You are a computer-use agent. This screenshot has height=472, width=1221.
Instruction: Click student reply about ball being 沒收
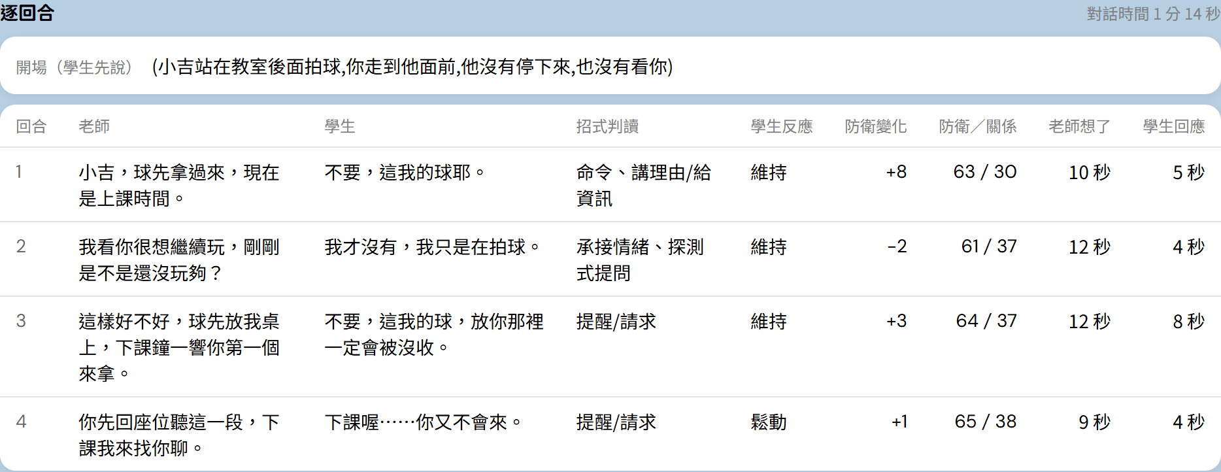434,334
